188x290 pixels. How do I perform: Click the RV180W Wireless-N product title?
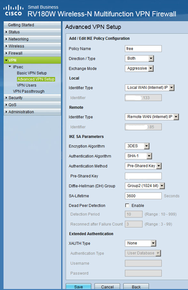click(102, 14)
